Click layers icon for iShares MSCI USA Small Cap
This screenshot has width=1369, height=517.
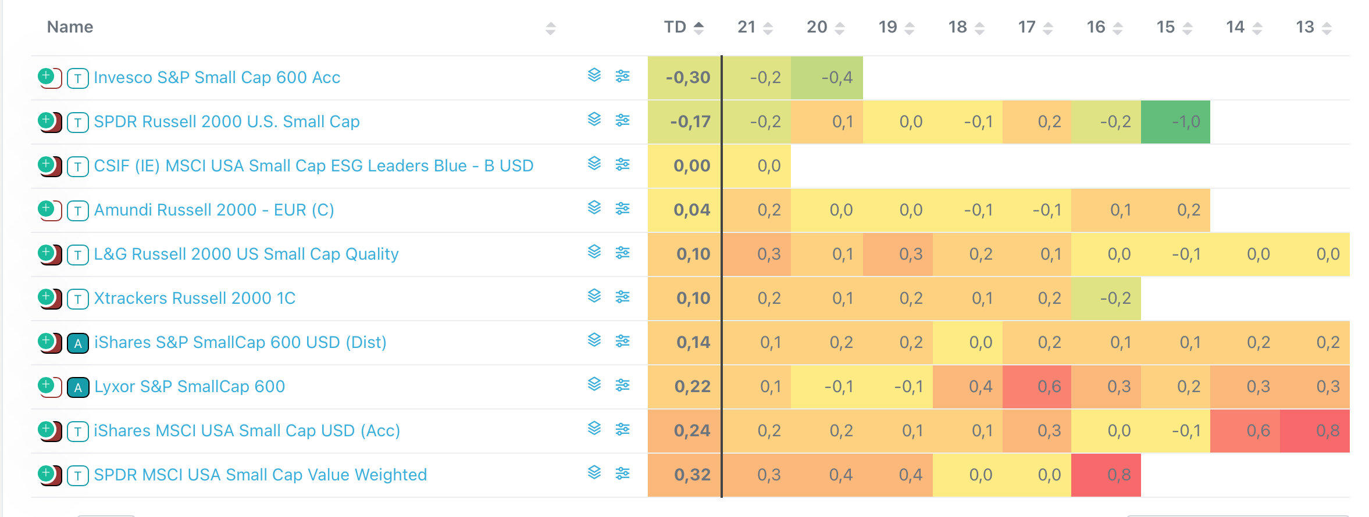(594, 429)
